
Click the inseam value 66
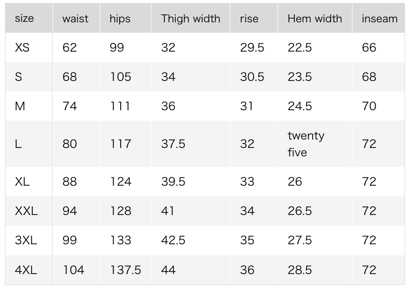pos(369,48)
